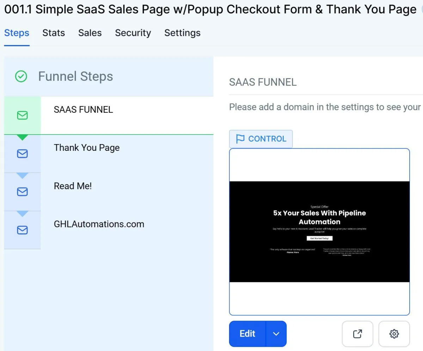Image resolution: width=423 pixels, height=351 pixels.
Task: Click the envelope icon beside Read Me!
Action: (x=22, y=192)
